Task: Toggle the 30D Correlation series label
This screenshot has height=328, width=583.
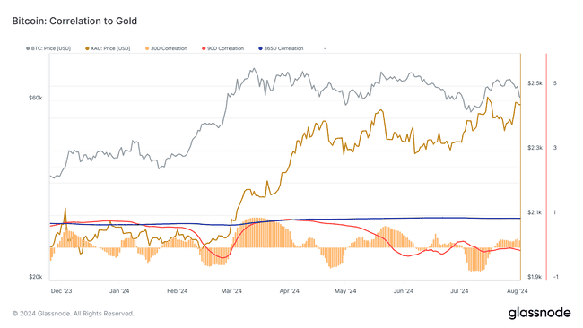Action: (x=170, y=48)
